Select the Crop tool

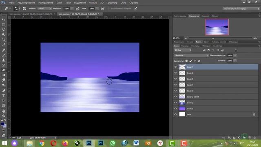coord(4,40)
